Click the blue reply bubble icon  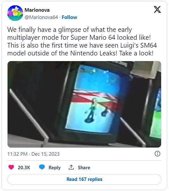coord(42,167)
